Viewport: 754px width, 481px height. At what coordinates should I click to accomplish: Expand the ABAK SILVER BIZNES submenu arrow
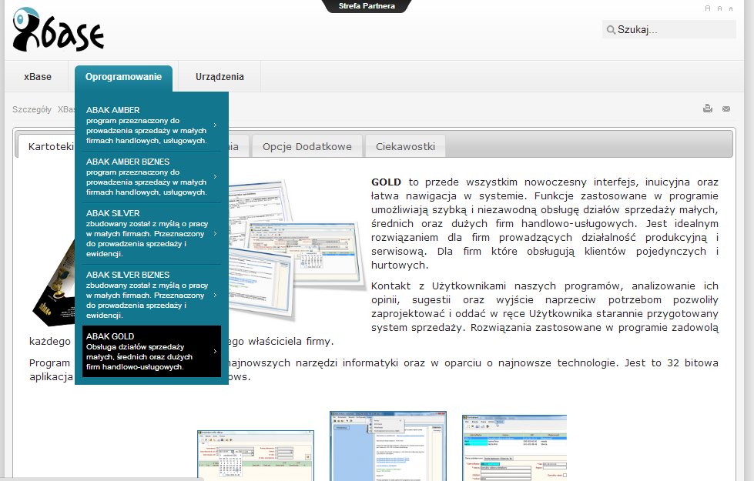215,295
